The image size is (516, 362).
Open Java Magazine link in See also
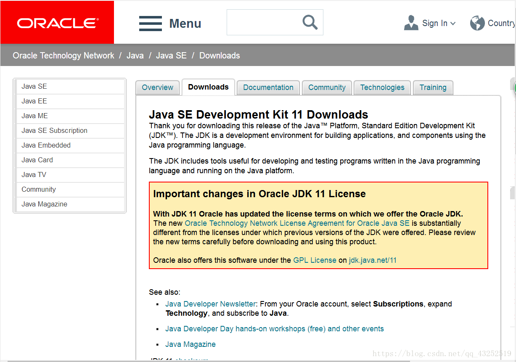click(191, 344)
